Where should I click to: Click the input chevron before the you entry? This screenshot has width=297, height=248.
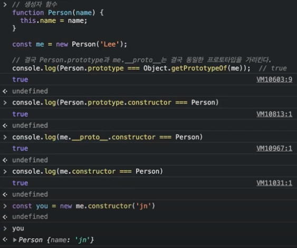point(5,229)
